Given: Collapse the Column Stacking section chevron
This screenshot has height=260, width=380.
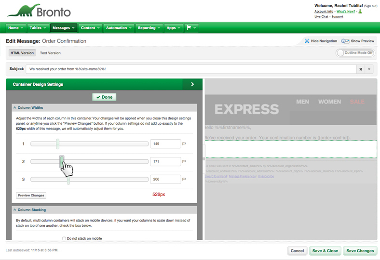Looking at the screenshot, I should tap(15, 210).
